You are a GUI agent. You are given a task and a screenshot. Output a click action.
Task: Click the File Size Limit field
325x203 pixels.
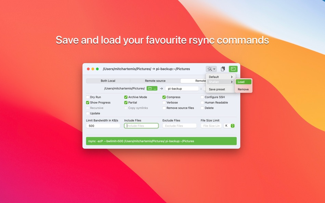pyautogui.click(x=211, y=126)
